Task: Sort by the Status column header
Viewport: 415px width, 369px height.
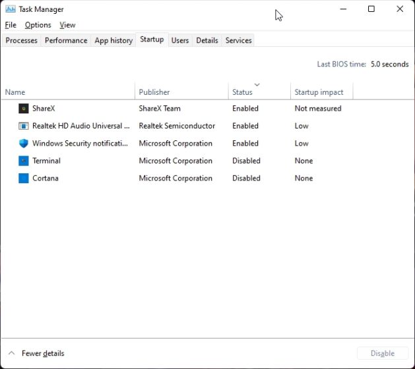Action: tap(259, 92)
